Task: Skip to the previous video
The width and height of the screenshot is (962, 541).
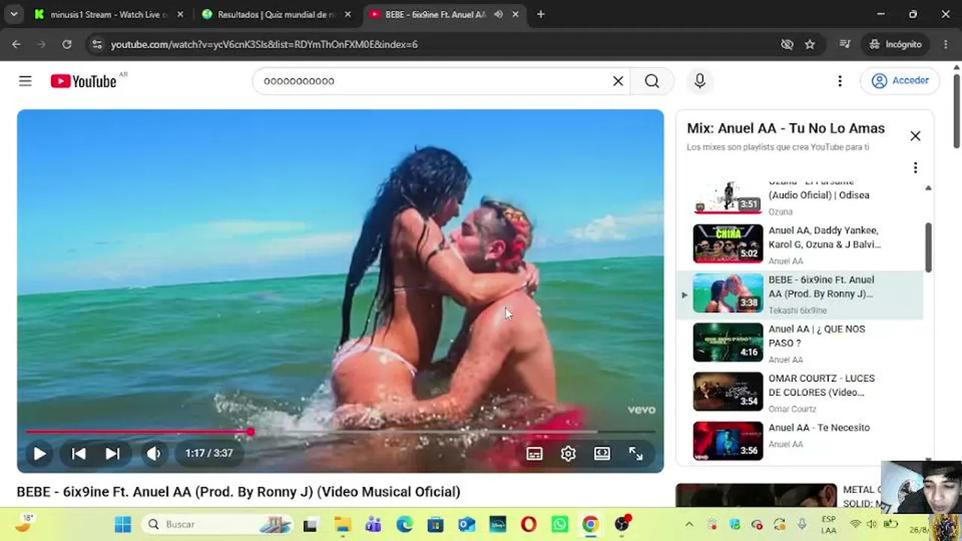Action: (78, 453)
